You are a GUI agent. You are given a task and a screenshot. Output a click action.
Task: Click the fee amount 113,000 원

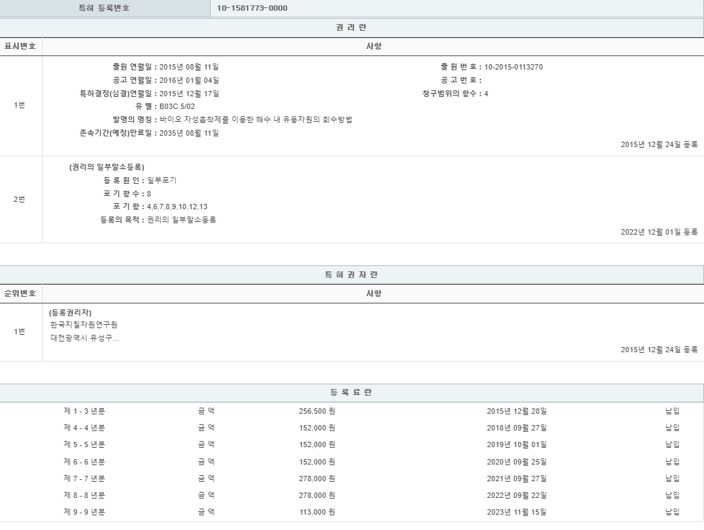pos(317,512)
